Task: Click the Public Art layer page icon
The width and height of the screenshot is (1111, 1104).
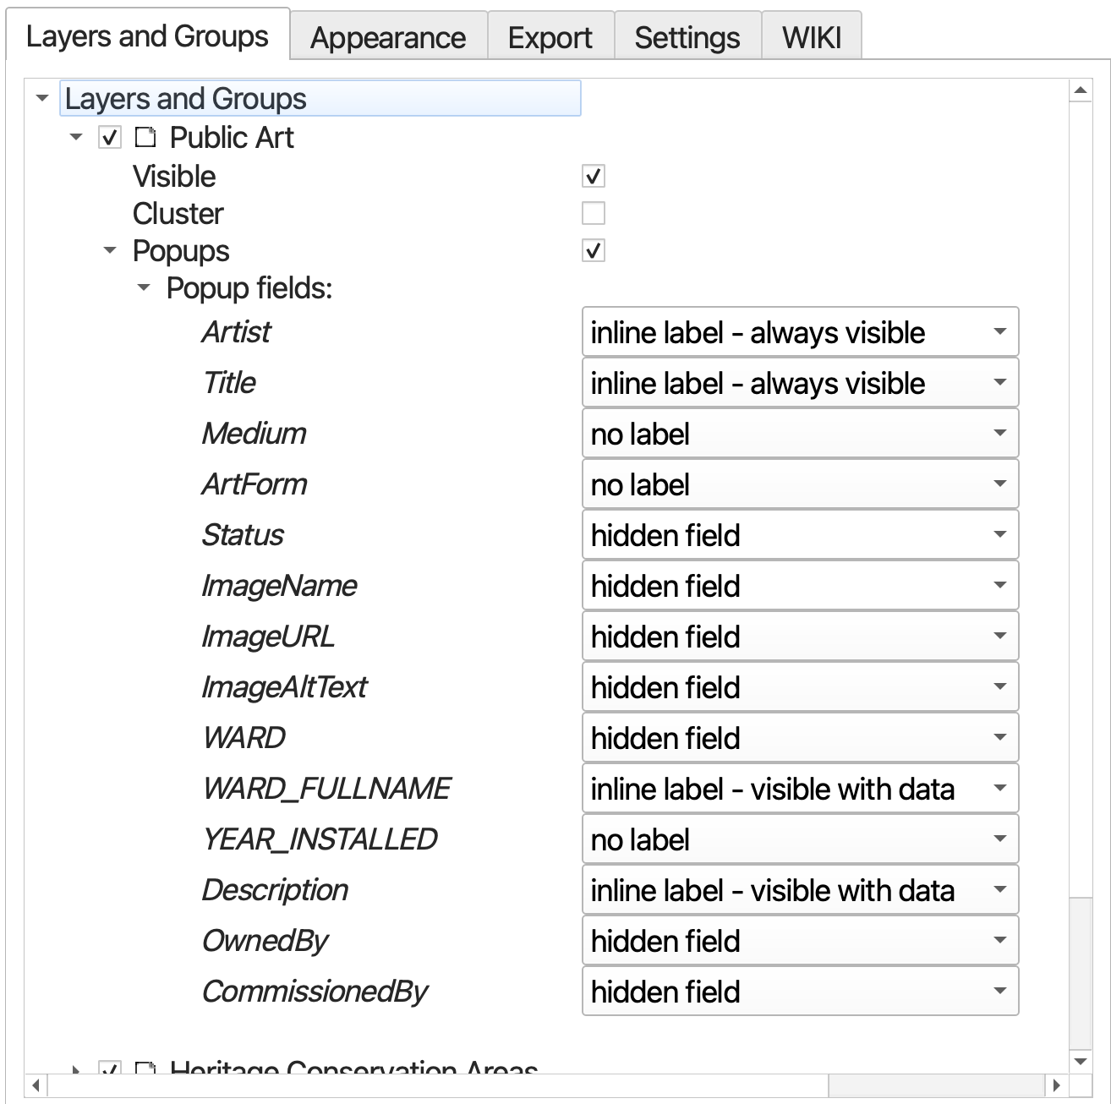Action: click(145, 137)
